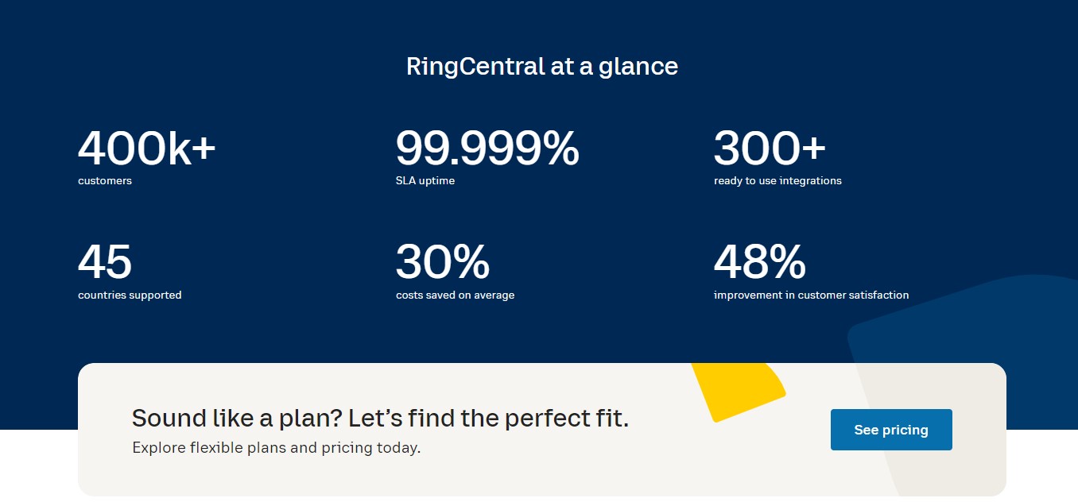Screen dimensions: 1078x502
Task: Click the 300+ statistic number
Action: pyautogui.click(x=769, y=149)
